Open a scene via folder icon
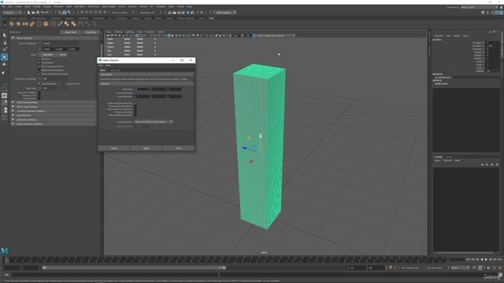The image size is (504, 283). click(x=33, y=13)
